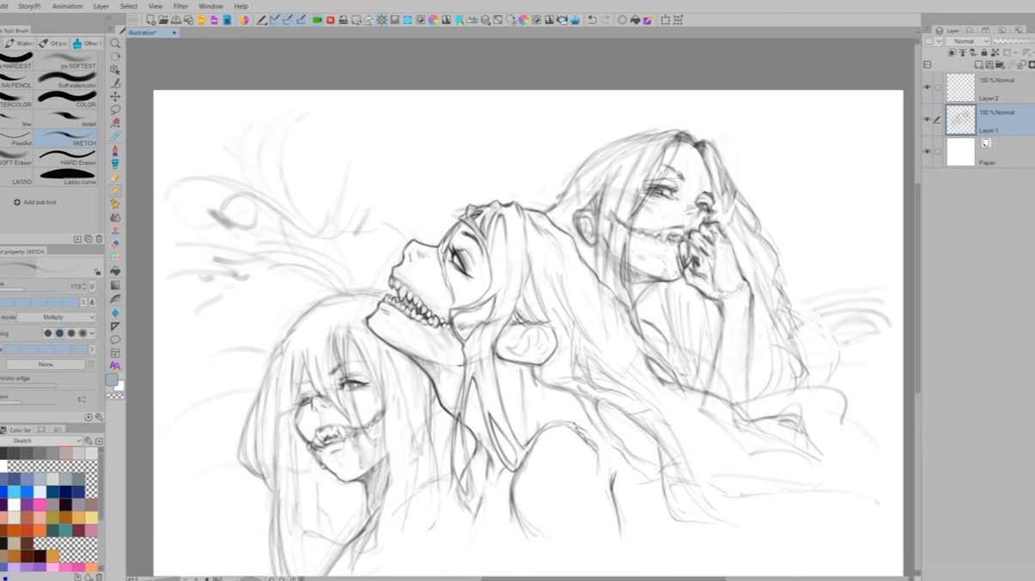Viewport: 1035px width, 581px height.
Task: Choose the Soft watercolor brush
Action: click(67, 80)
